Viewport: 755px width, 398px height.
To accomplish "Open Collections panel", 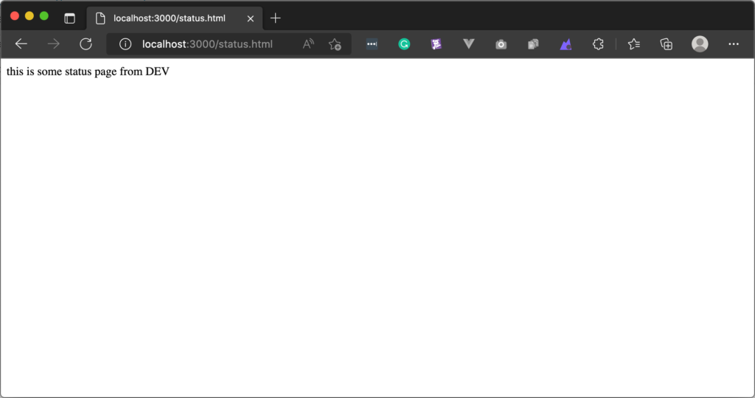I will (666, 44).
